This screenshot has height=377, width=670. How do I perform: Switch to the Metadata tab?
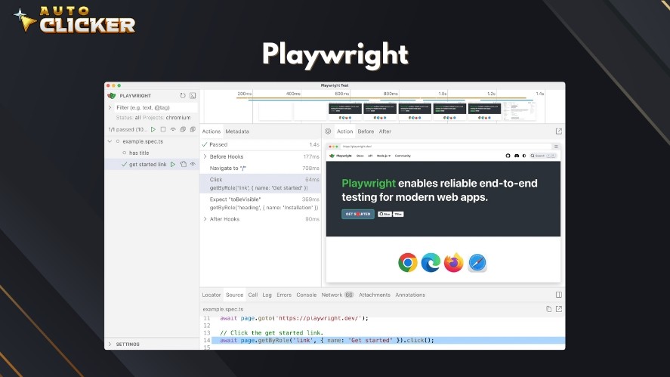(237, 131)
